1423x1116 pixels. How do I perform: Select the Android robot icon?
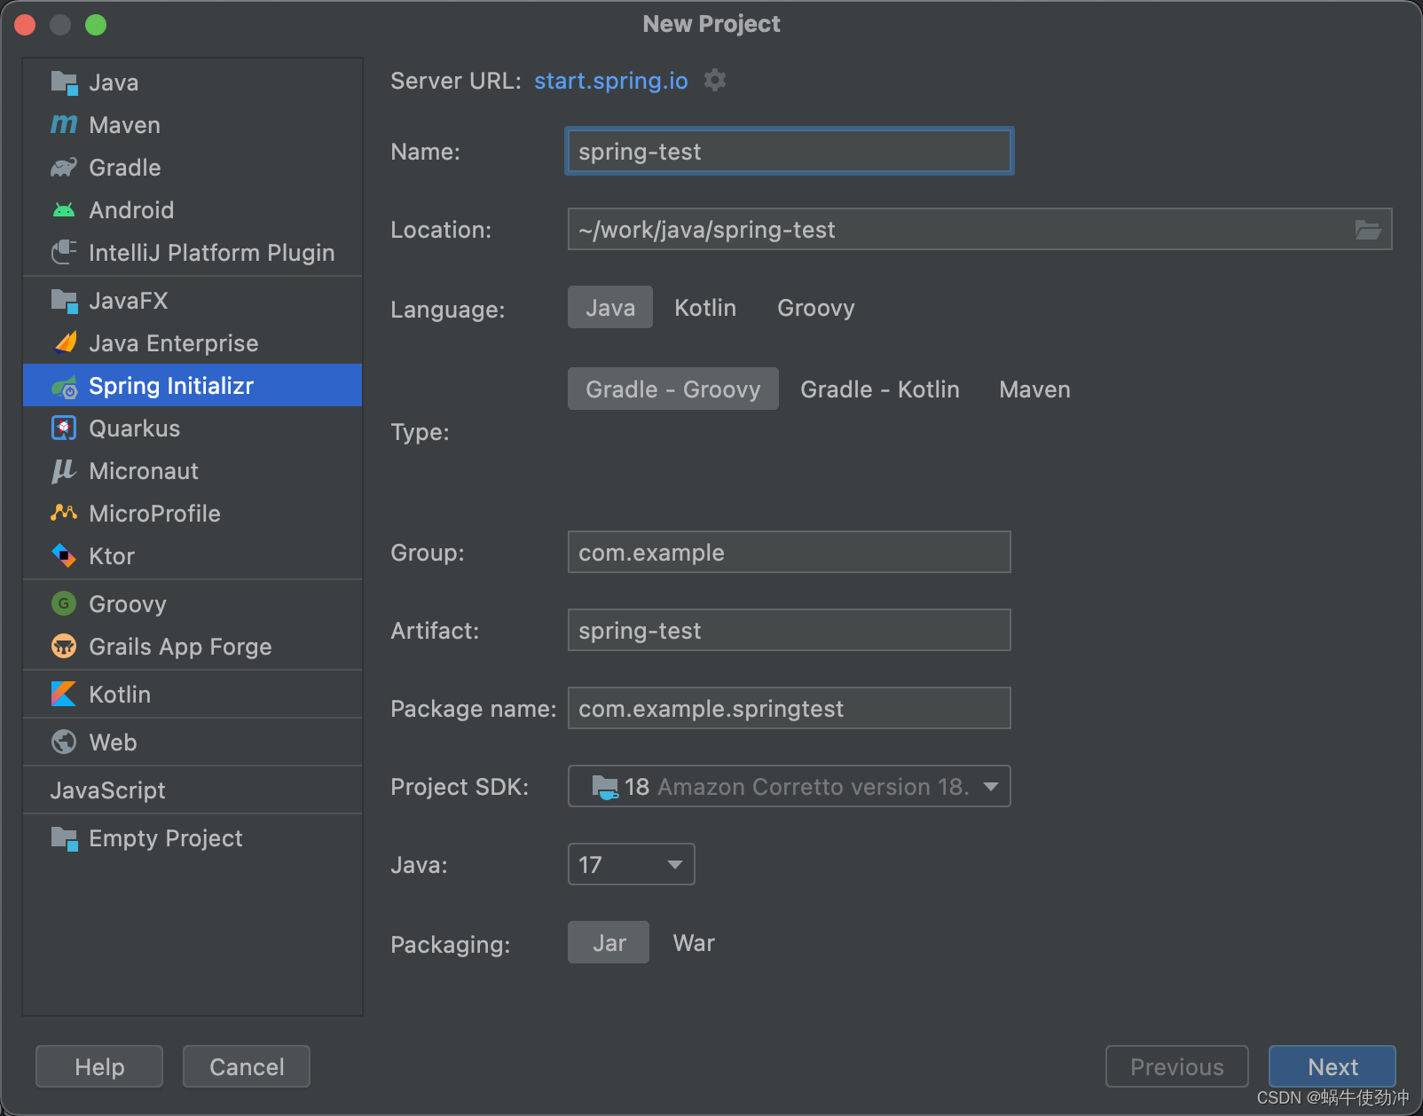(x=64, y=210)
